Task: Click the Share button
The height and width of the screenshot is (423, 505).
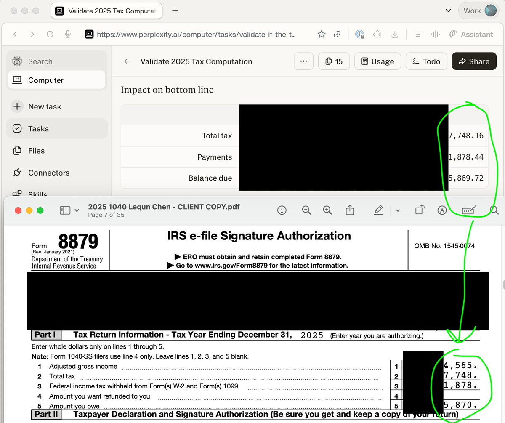Action: [x=474, y=61]
